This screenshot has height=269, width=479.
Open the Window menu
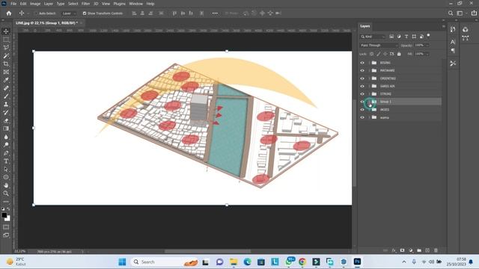tap(136, 4)
